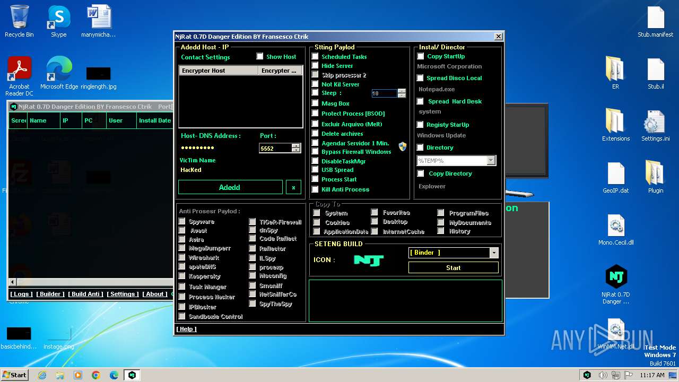Select the Mono.Cecil.dll file icon
Viewport: 679px width, 382px height.
click(x=615, y=229)
